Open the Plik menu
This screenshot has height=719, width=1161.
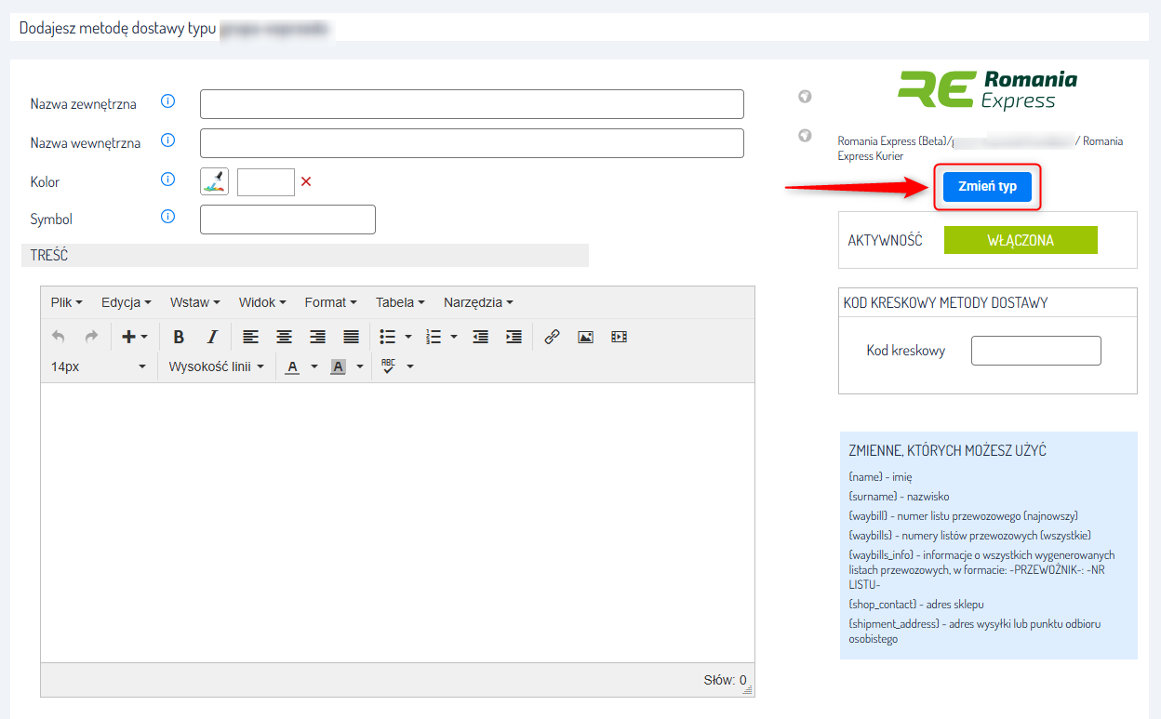(x=66, y=302)
